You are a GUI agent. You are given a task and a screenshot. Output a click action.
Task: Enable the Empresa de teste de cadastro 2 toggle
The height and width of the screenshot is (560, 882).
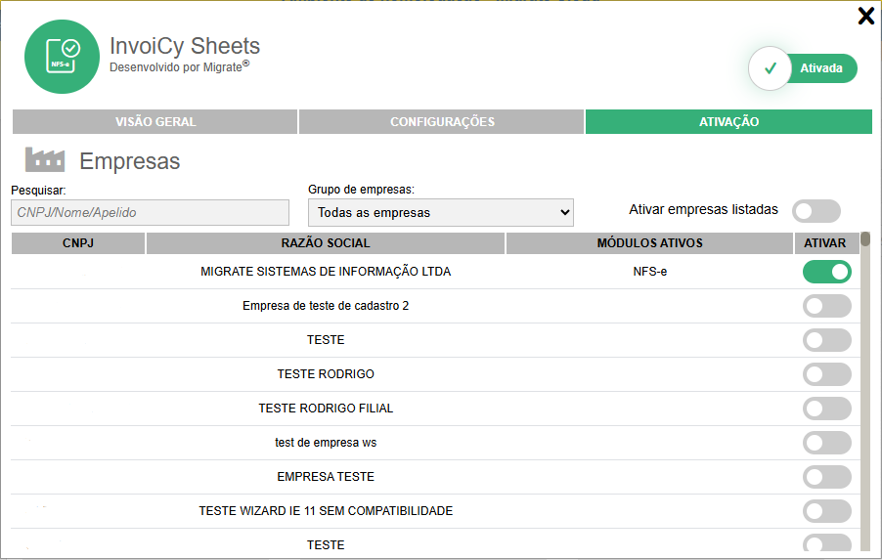[826, 306]
